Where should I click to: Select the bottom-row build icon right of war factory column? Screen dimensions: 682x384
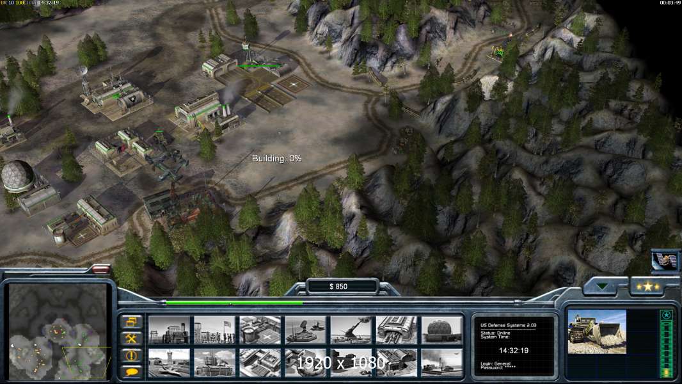point(442,362)
